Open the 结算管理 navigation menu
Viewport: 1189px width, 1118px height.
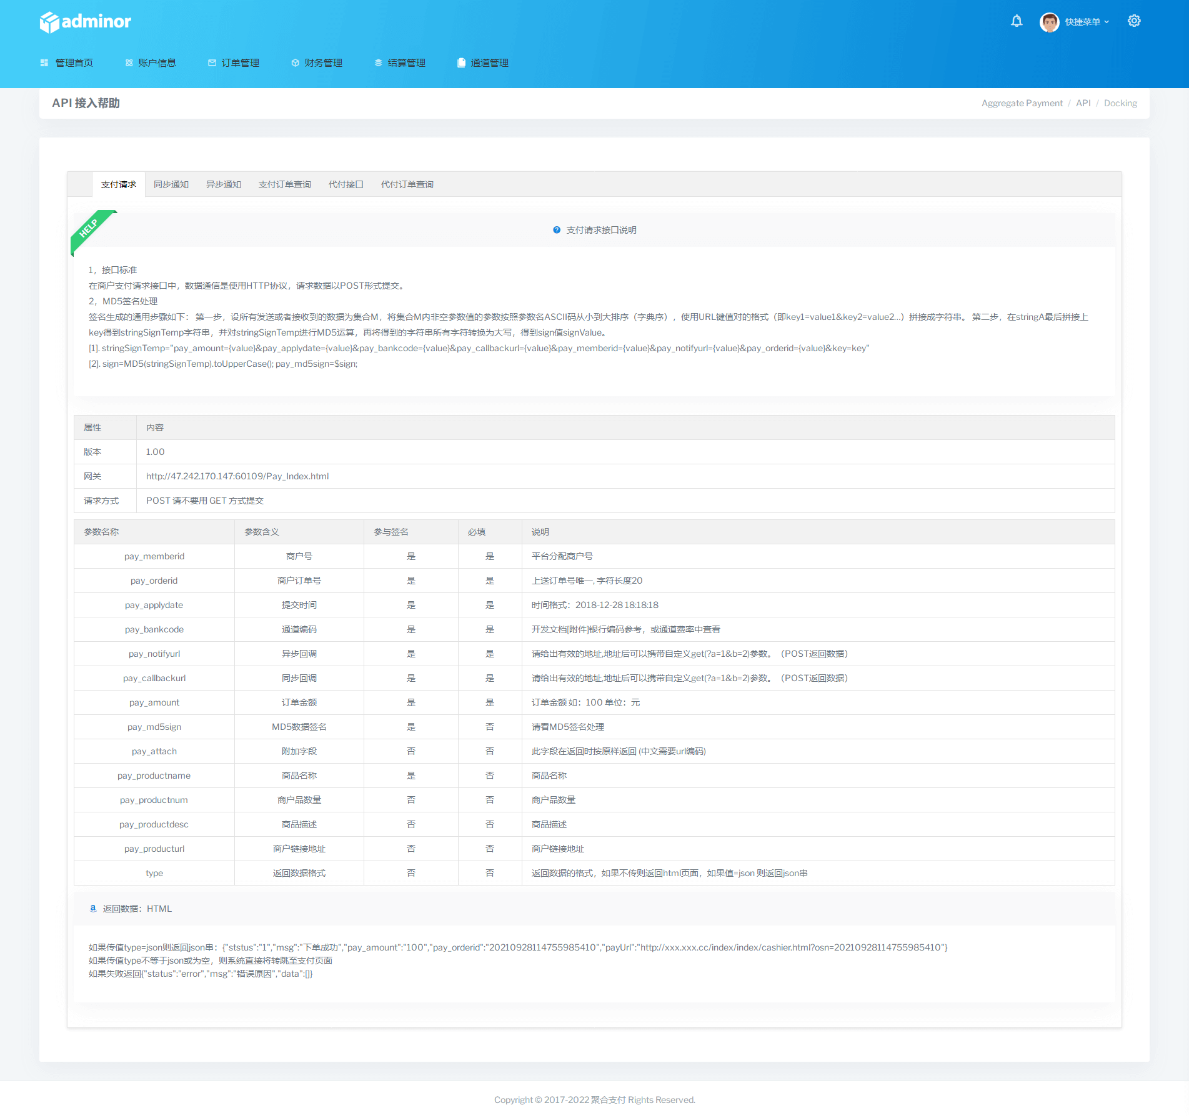400,63
